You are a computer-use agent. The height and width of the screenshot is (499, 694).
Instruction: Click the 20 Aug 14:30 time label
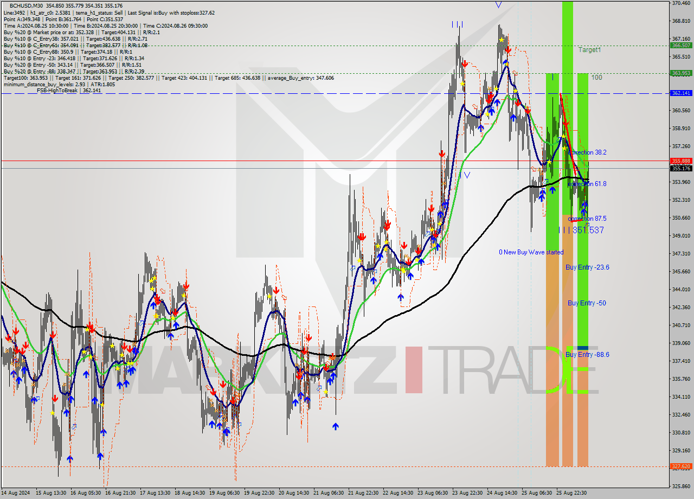coord(294,493)
